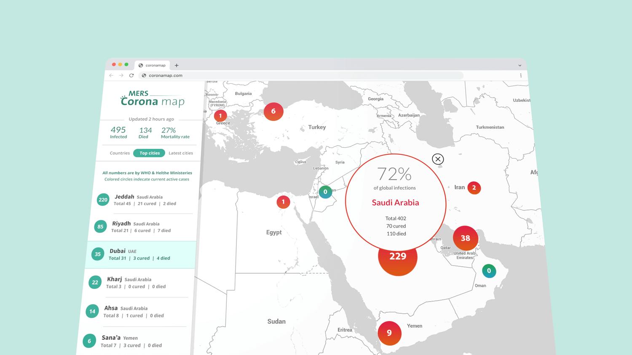Open the Jeddah city row
The height and width of the screenshot is (355, 632).
(x=145, y=200)
